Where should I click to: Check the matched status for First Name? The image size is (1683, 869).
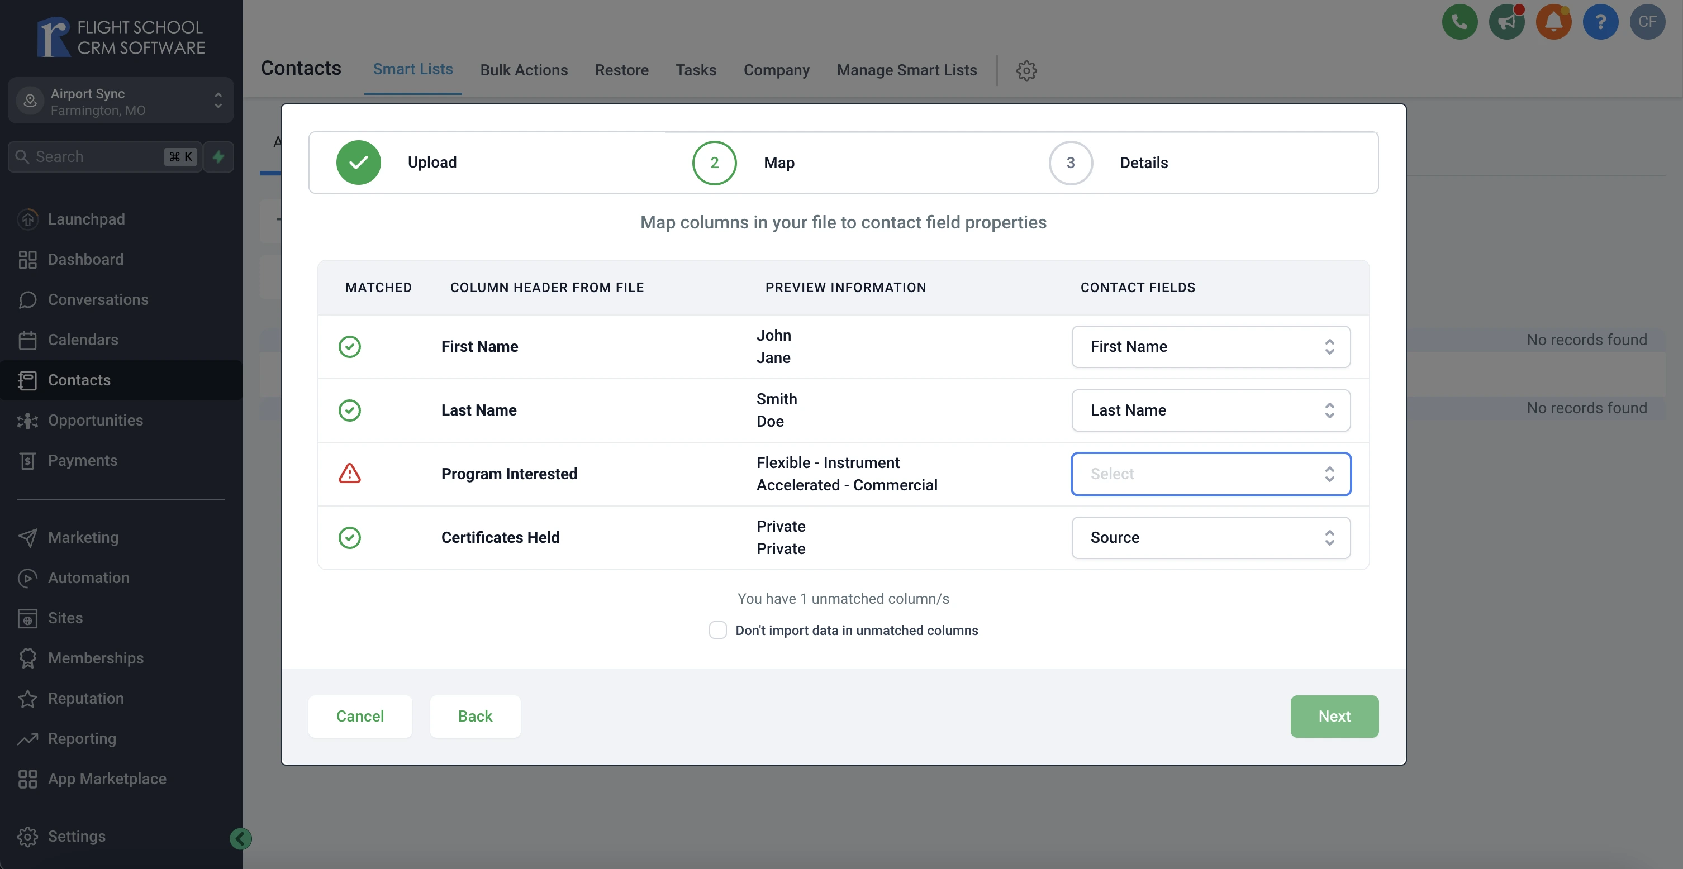(349, 346)
